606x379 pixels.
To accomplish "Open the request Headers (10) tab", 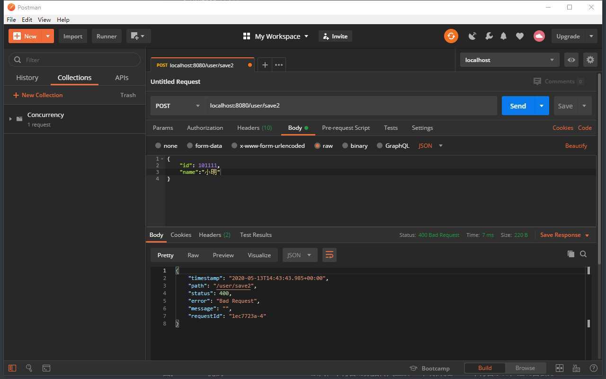I will pyautogui.click(x=254, y=128).
